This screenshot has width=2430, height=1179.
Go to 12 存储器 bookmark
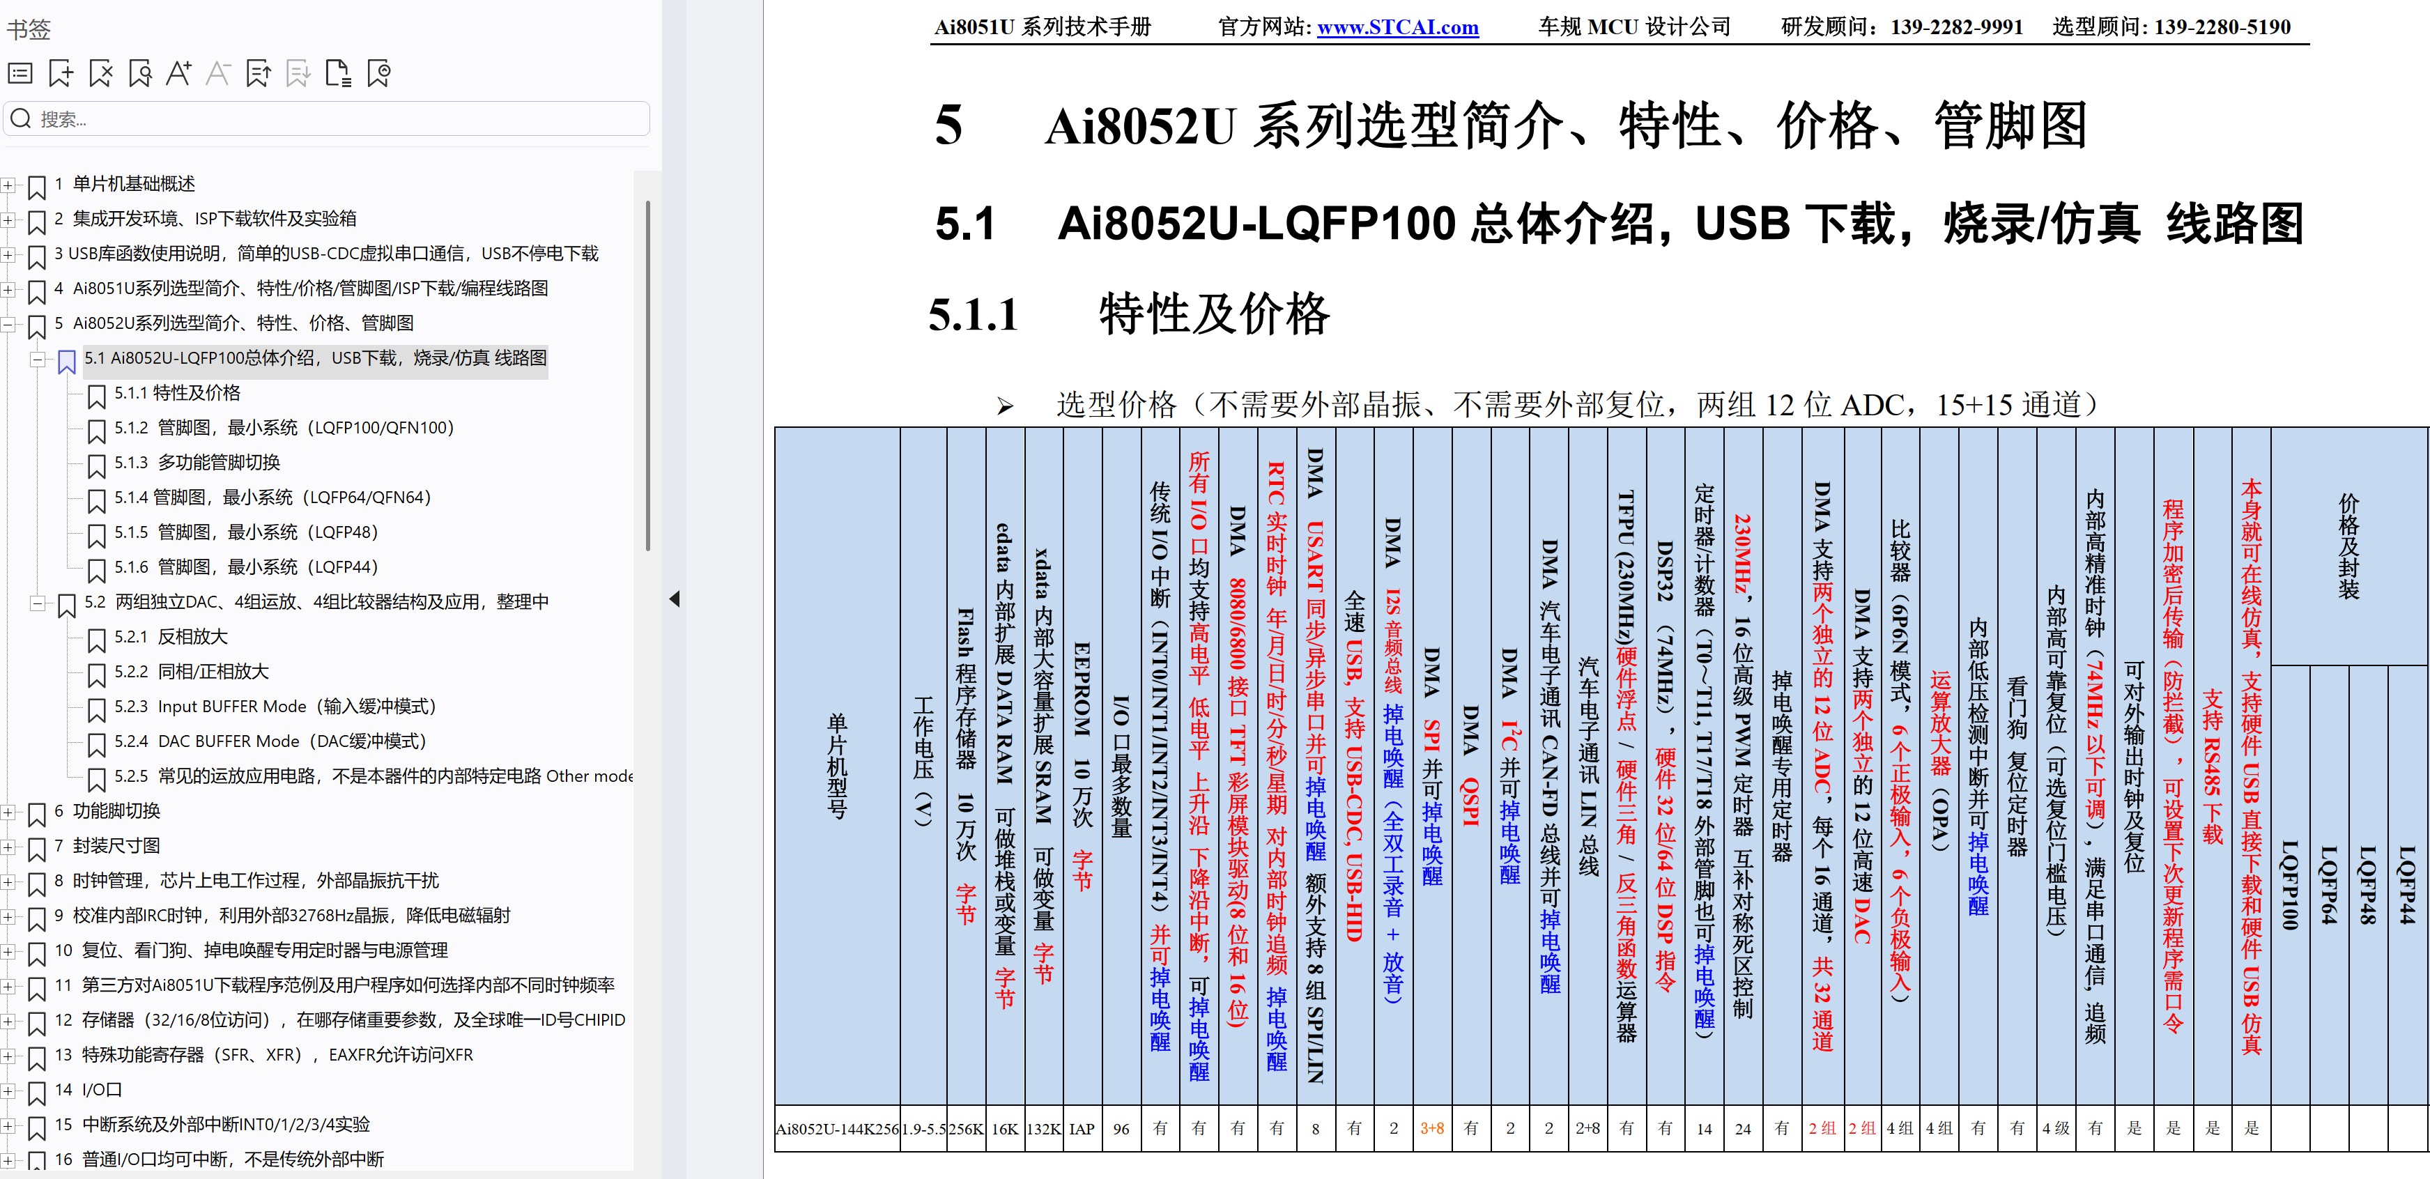pyautogui.click(x=339, y=1021)
